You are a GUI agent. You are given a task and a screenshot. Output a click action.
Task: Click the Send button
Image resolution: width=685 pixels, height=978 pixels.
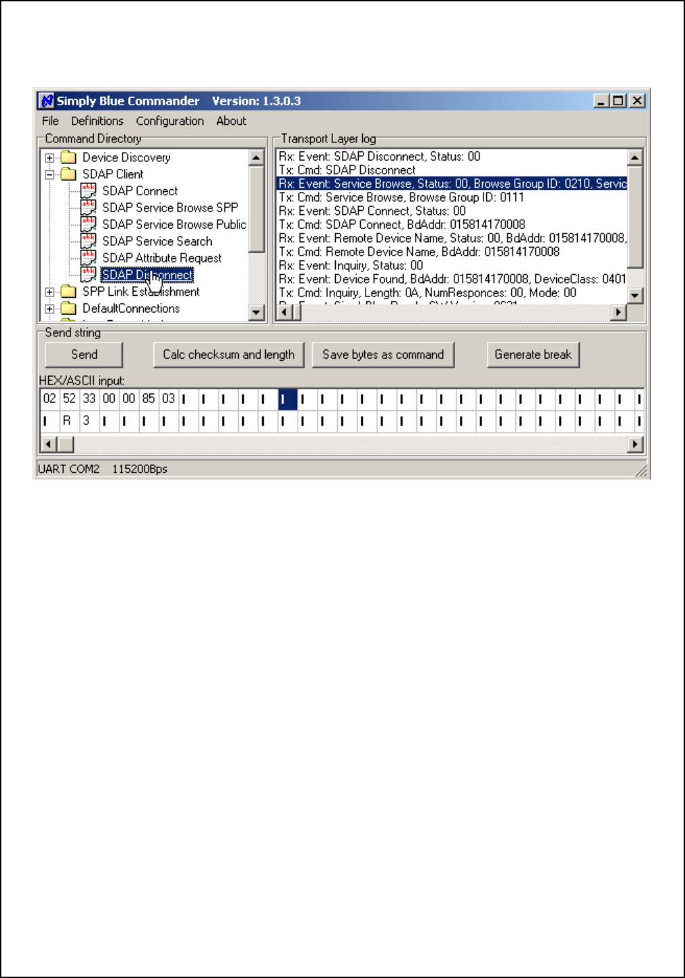[x=84, y=355]
